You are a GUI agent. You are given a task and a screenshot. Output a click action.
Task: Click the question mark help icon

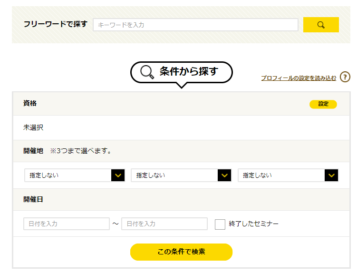(346, 77)
